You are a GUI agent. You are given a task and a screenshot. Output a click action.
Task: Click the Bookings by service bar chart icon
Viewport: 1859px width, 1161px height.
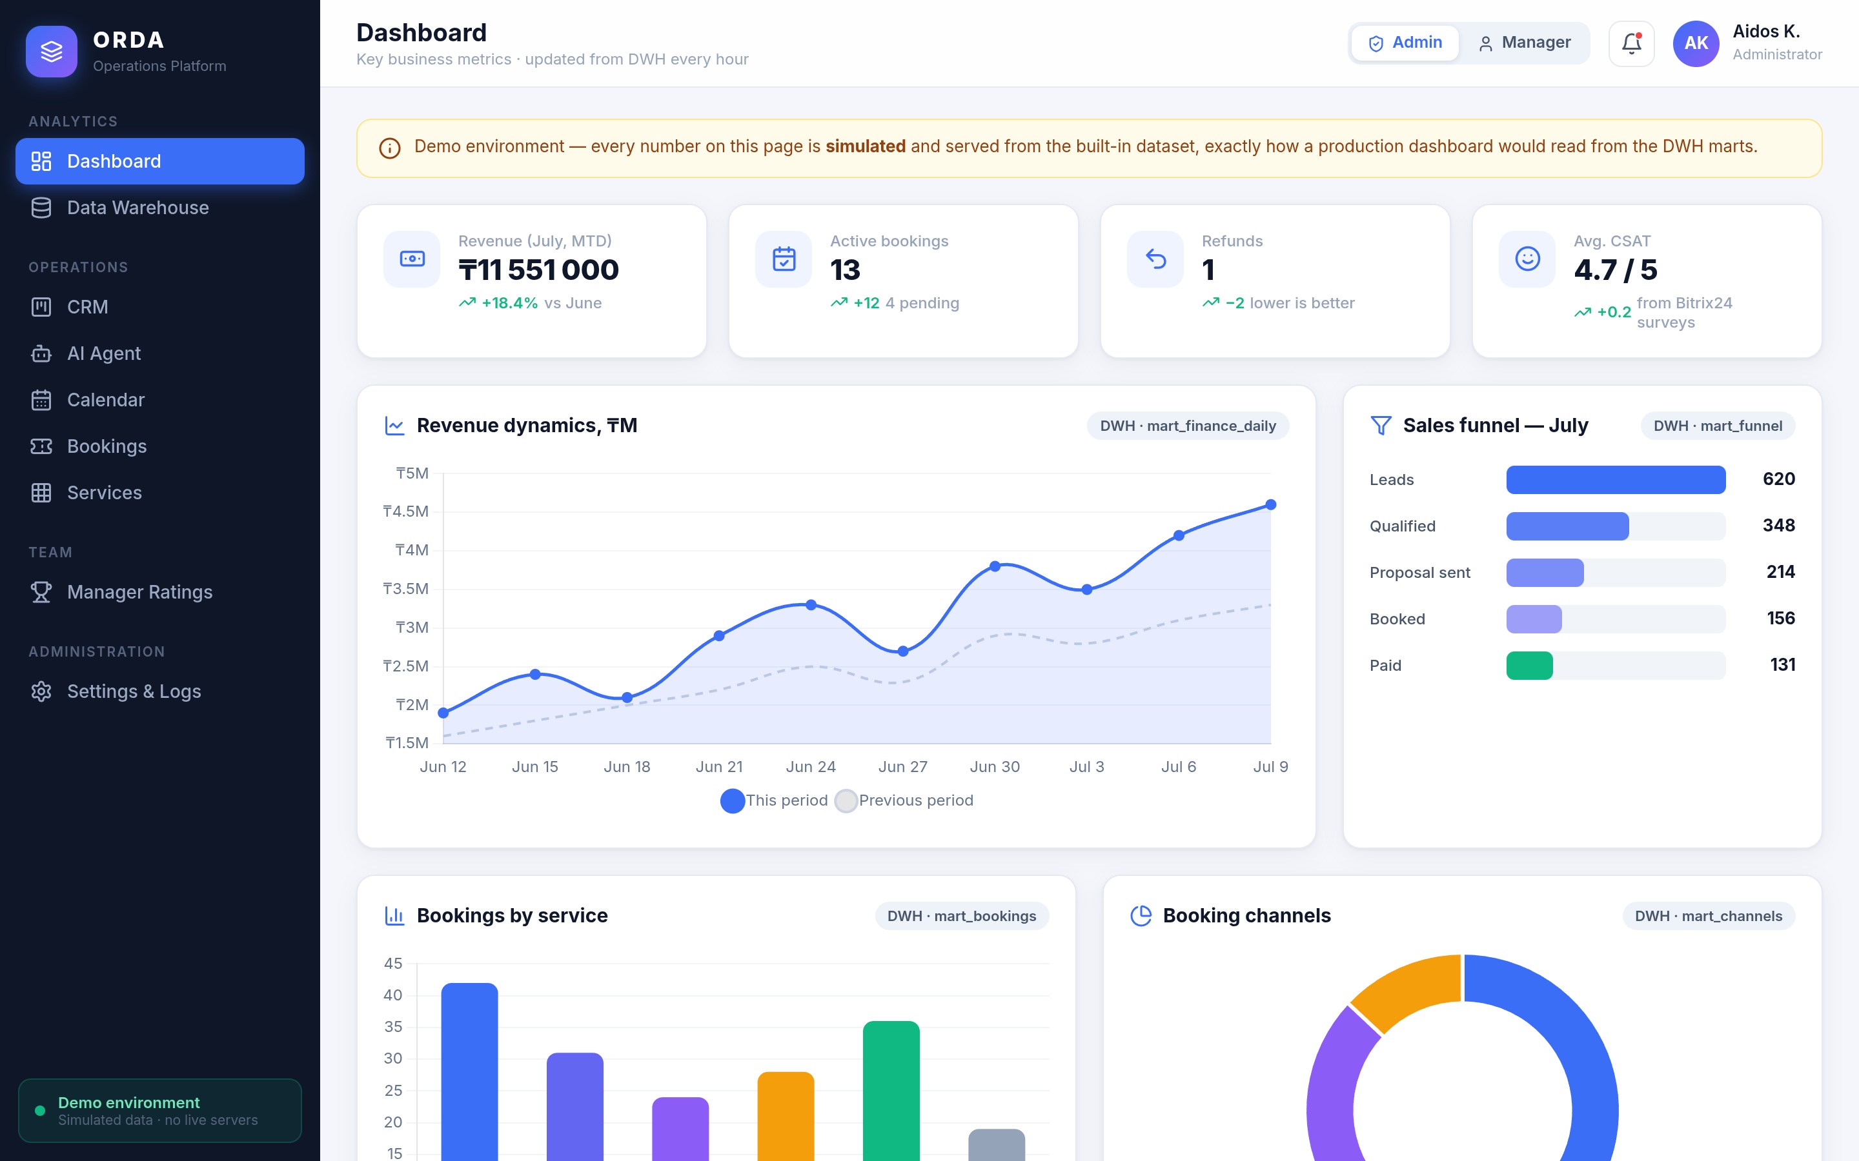394,915
